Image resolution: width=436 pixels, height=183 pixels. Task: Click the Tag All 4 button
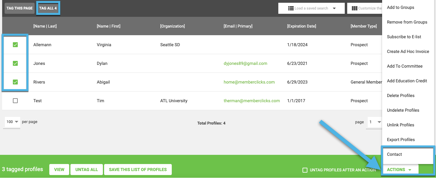point(48,8)
